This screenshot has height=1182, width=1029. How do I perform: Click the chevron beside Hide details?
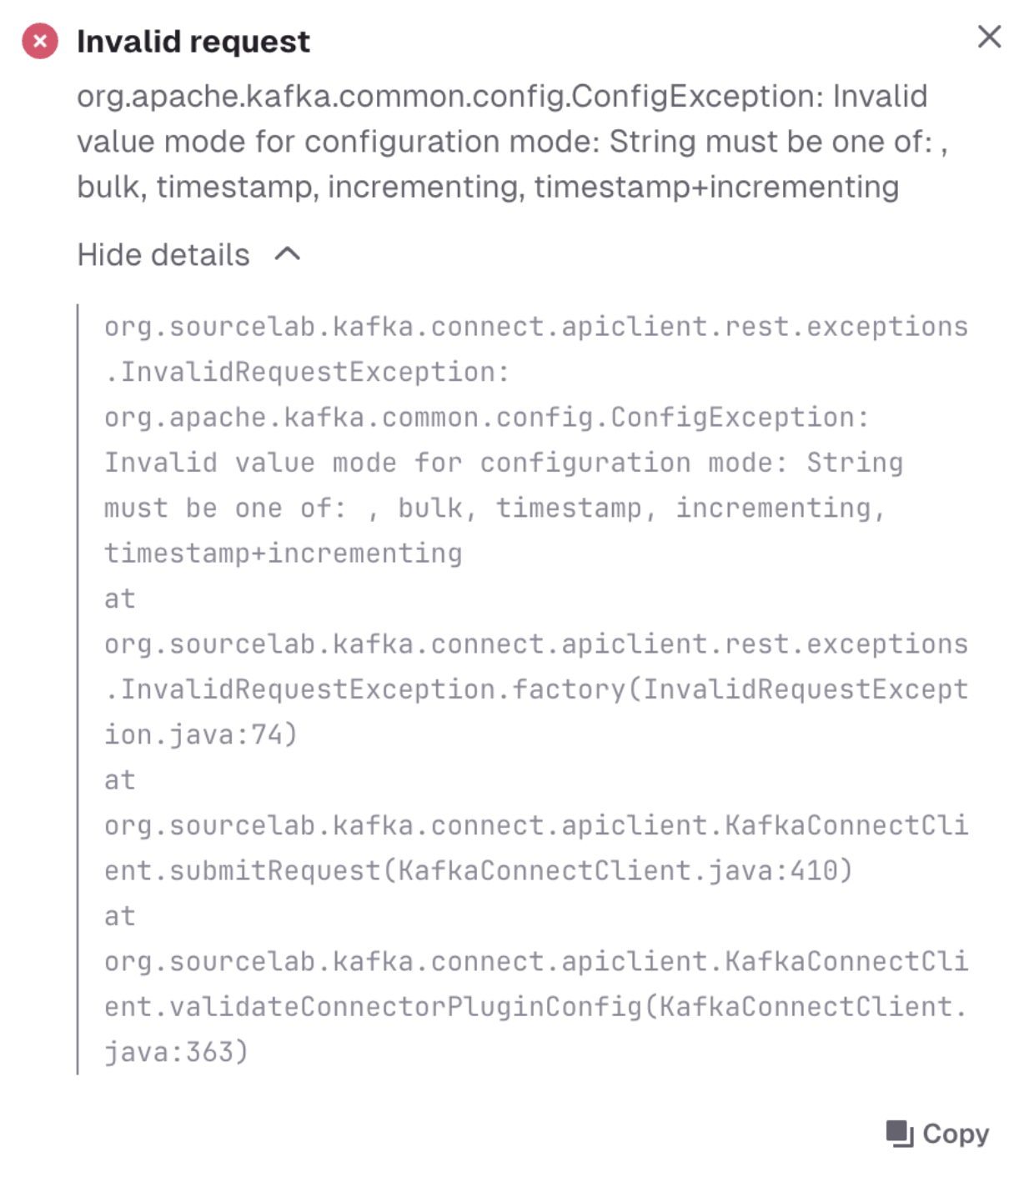(287, 254)
